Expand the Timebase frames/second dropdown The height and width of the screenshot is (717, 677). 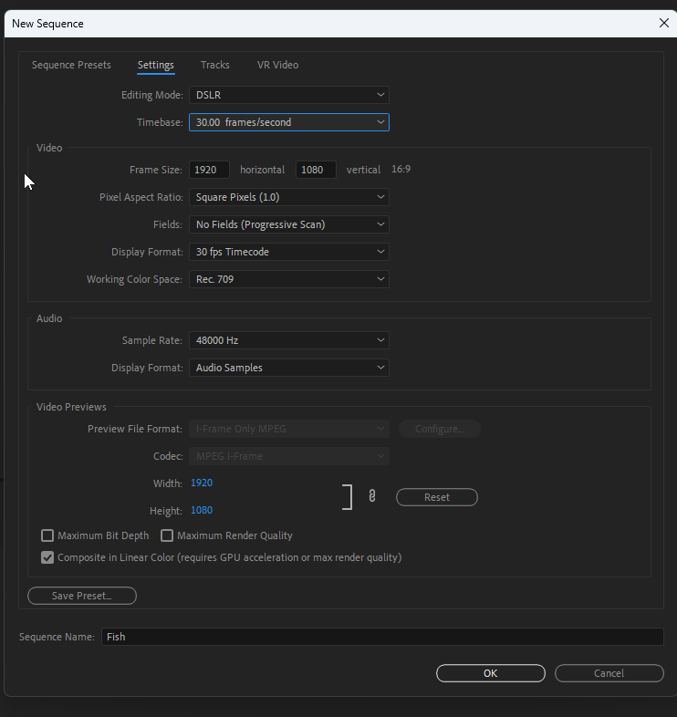288,122
